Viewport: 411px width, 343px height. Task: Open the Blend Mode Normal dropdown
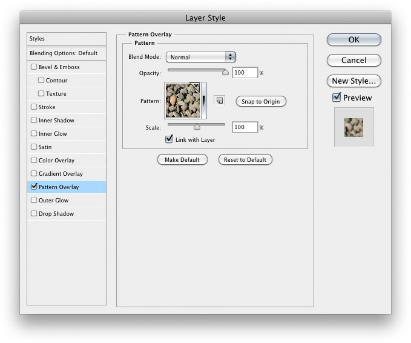(201, 57)
